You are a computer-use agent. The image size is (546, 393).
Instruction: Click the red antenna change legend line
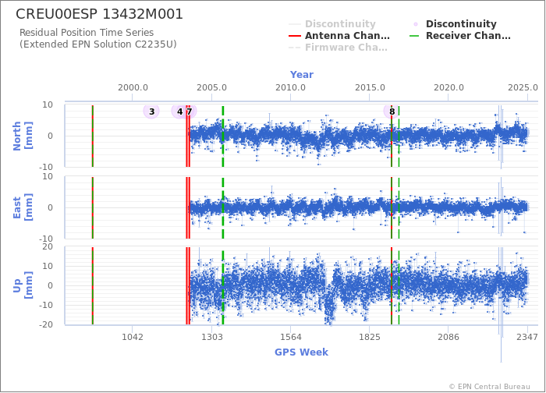[295, 36]
